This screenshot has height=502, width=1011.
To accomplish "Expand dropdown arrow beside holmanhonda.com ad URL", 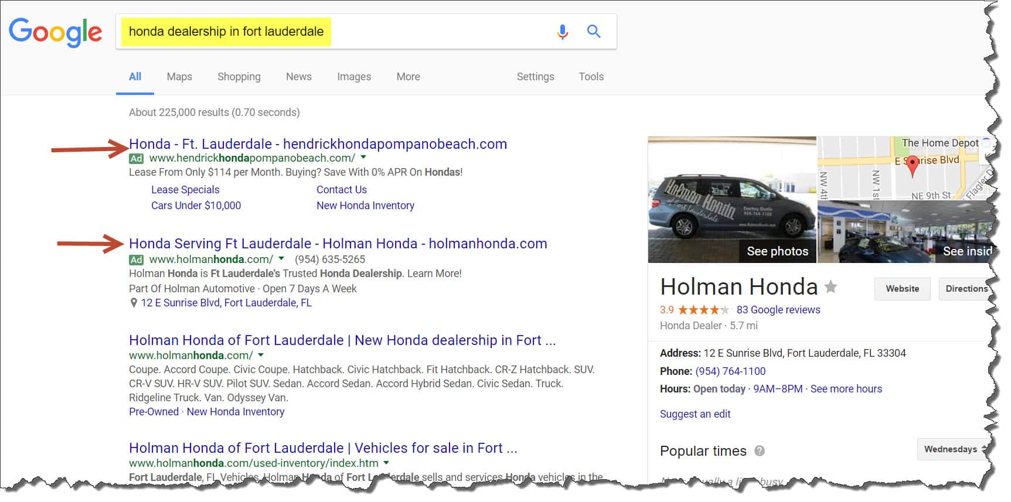I will coord(281,259).
